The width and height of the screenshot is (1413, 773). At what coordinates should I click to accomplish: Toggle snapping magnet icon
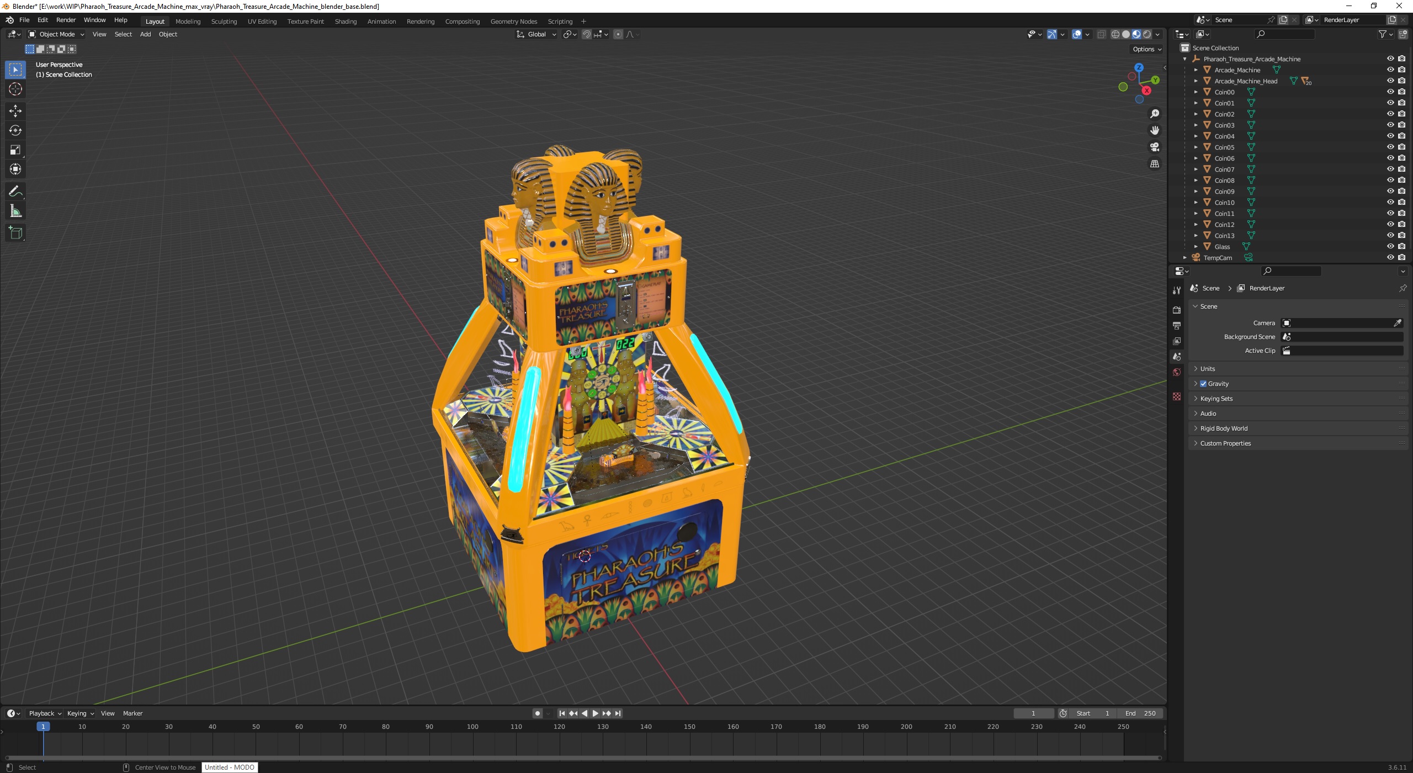(x=587, y=34)
